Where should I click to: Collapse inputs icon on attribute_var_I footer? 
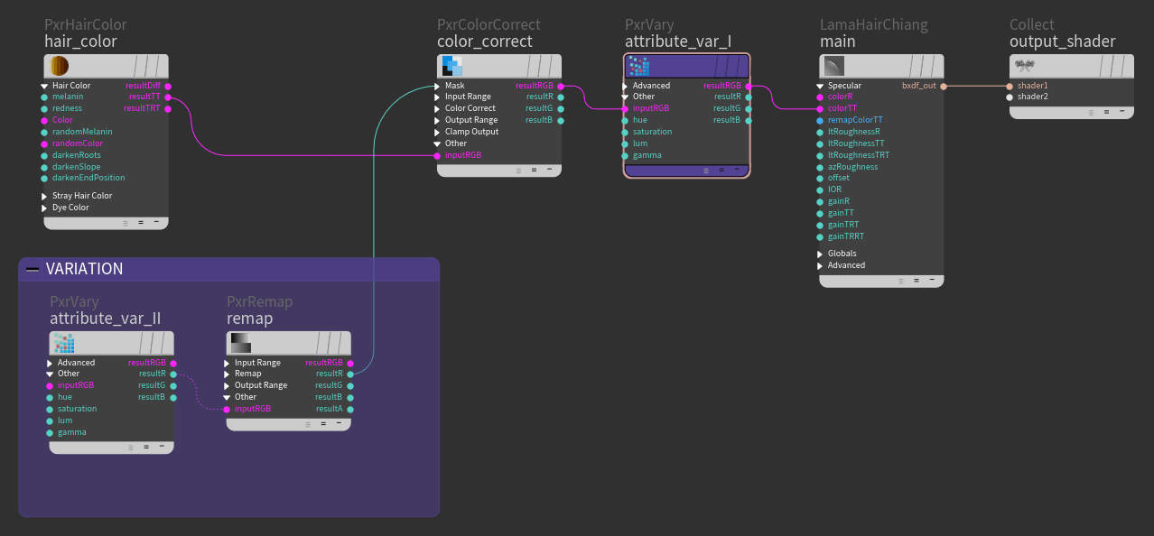pos(737,170)
